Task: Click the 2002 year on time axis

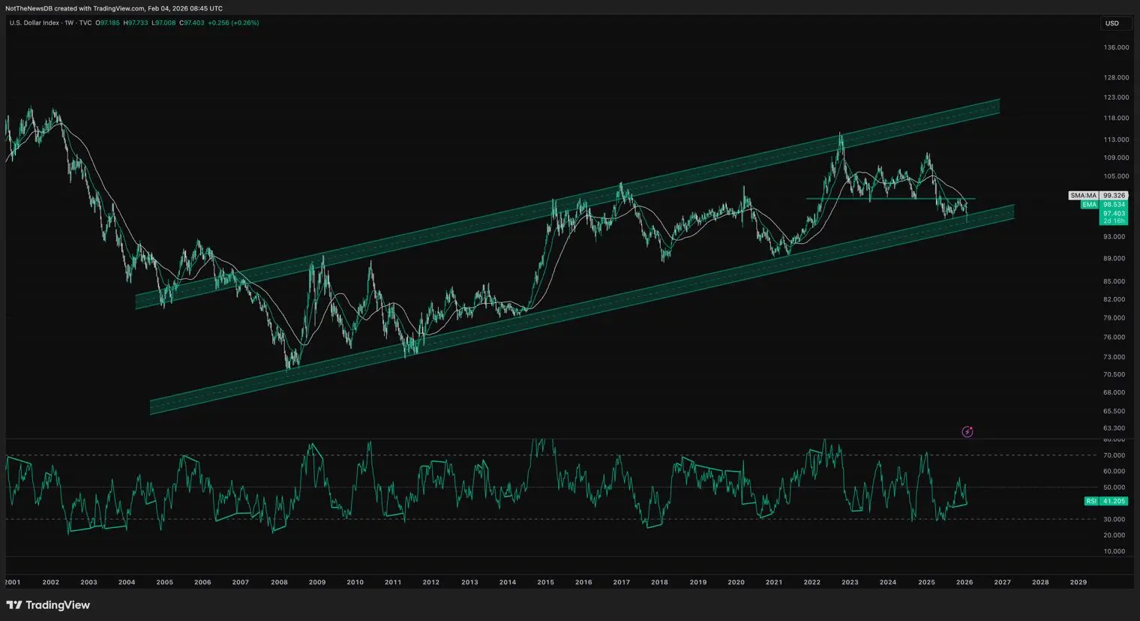Action: [51, 582]
